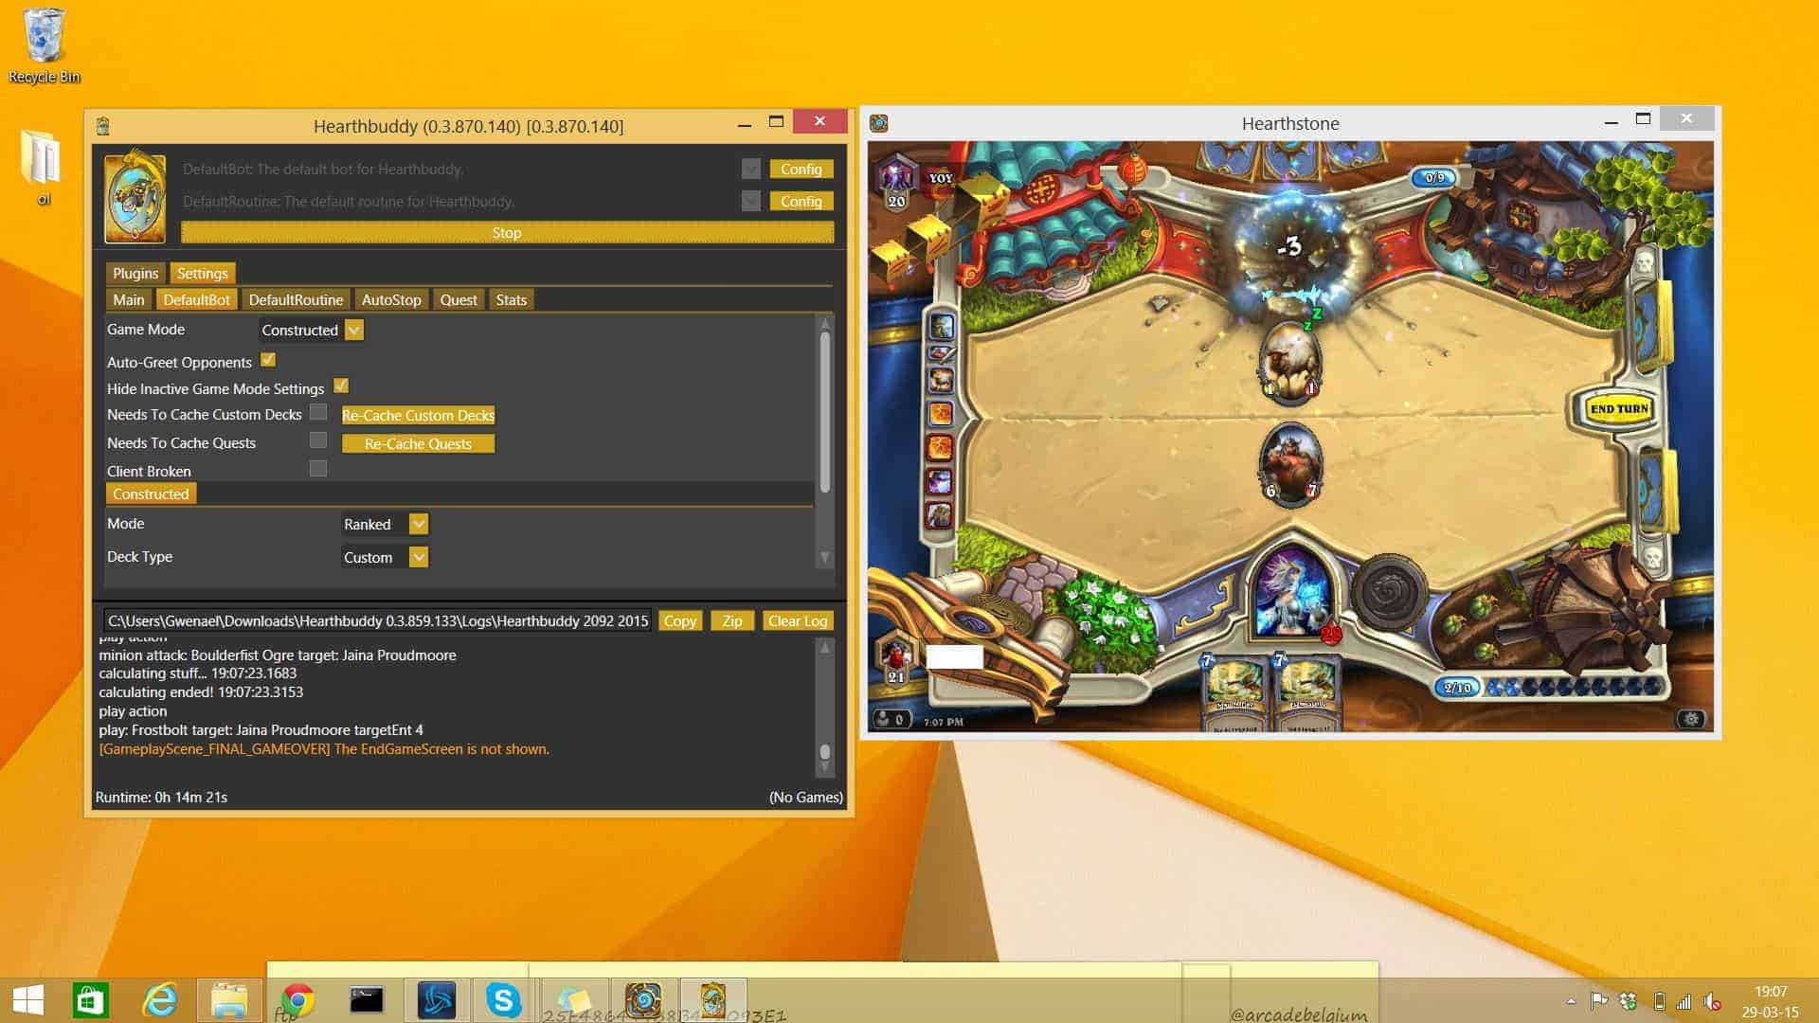Uncheck Hide Inactive Game Mode Settings
This screenshot has height=1023, width=1819.
(x=341, y=386)
